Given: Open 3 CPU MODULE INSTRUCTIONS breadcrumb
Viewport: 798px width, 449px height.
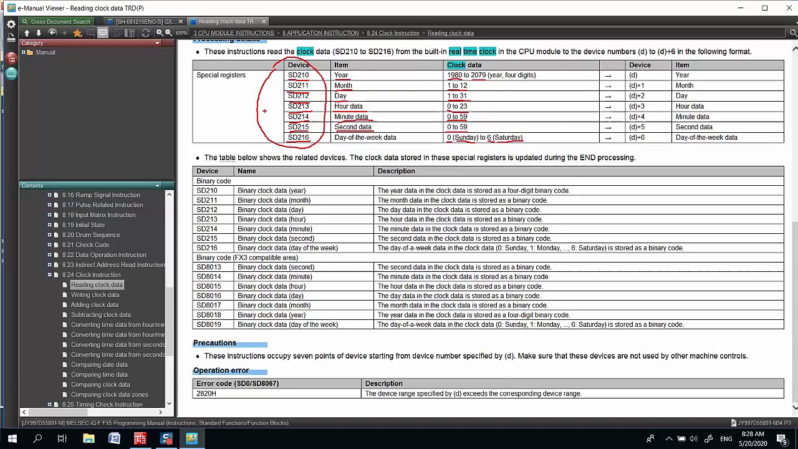Looking at the screenshot, I should pos(234,33).
